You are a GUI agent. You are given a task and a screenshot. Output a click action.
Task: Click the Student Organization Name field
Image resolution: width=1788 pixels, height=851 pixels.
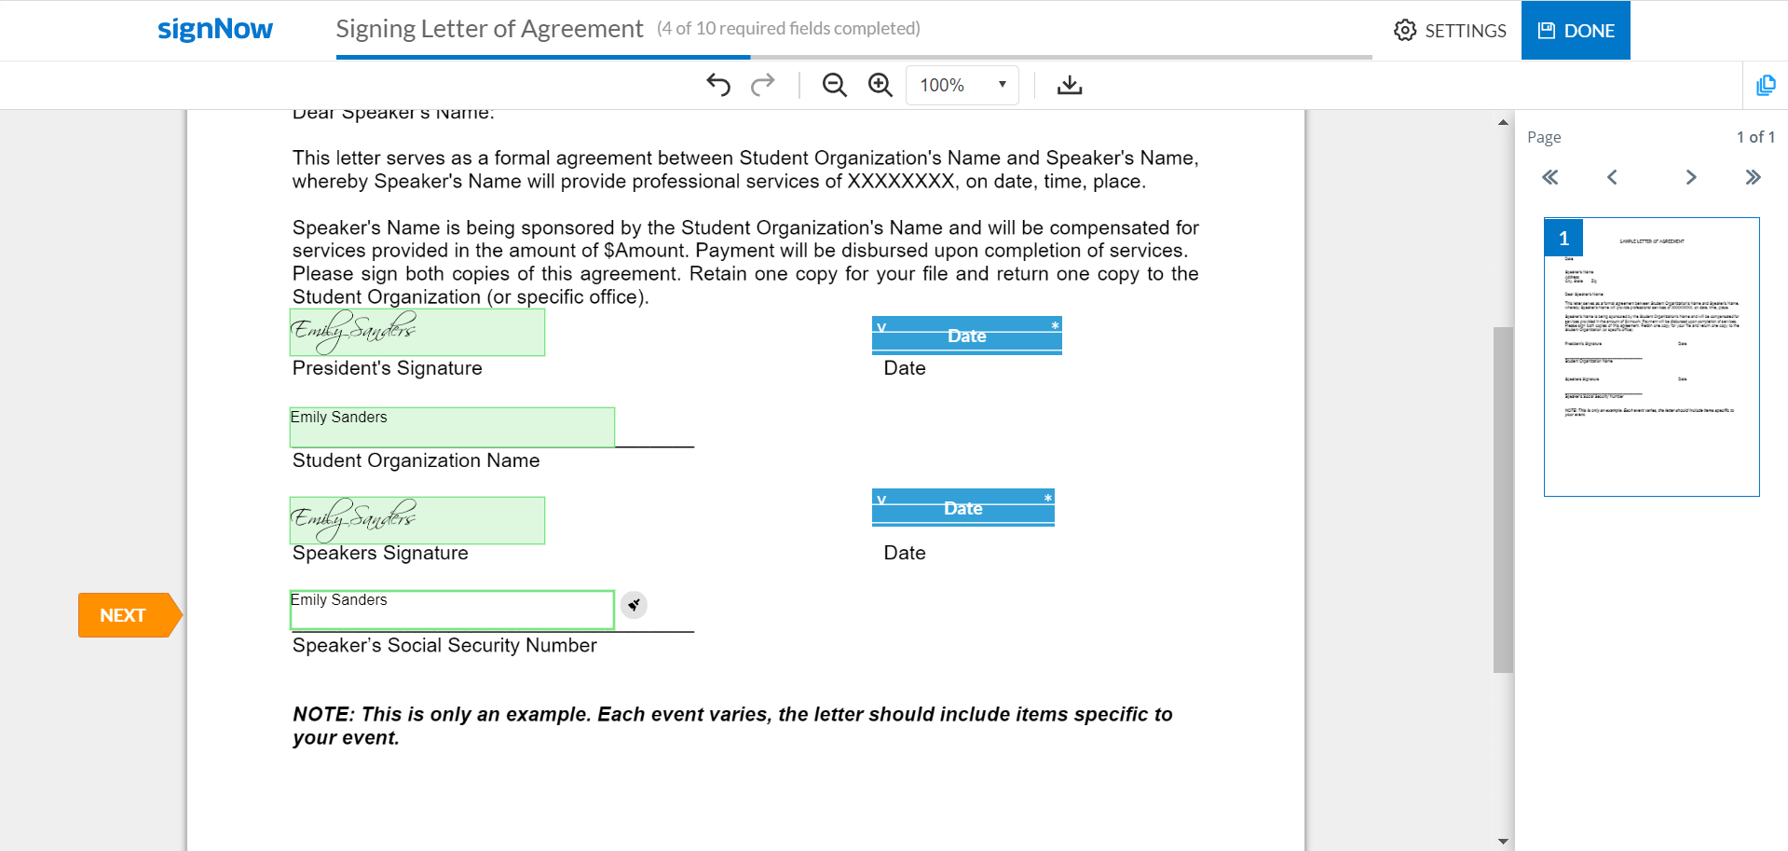pos(452,427)
